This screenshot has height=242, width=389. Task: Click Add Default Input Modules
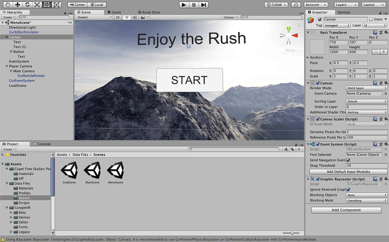pos(348,172)
